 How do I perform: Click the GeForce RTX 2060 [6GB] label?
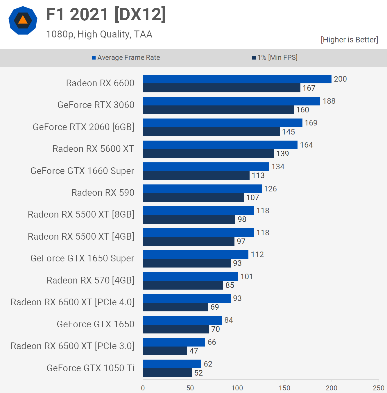coord(83,127)
